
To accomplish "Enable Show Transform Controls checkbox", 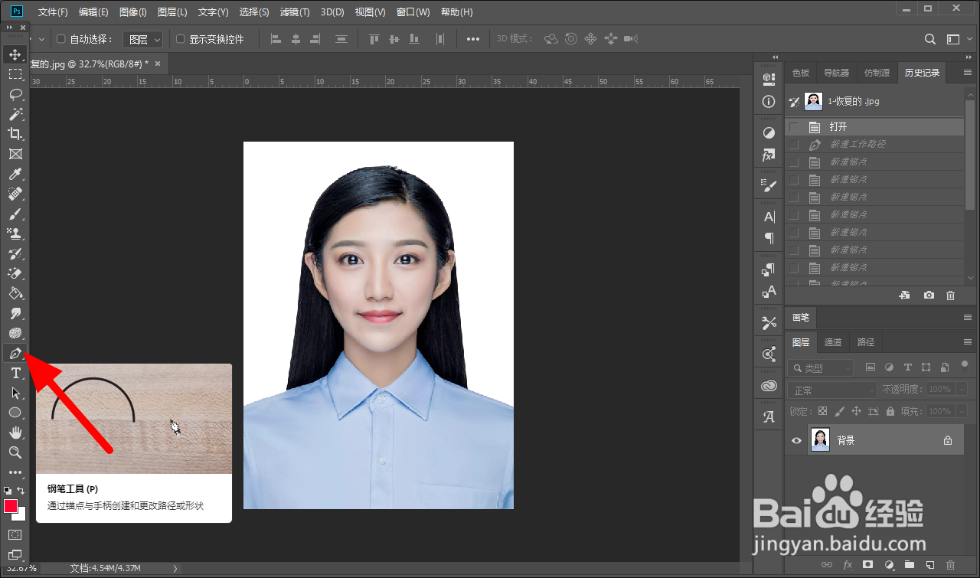I will [x=181, y=39].
